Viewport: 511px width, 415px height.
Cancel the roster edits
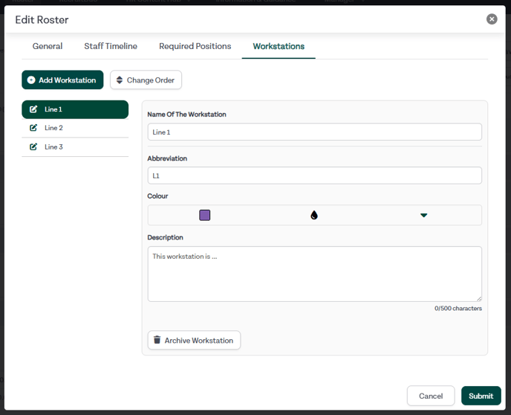[431, 396]
